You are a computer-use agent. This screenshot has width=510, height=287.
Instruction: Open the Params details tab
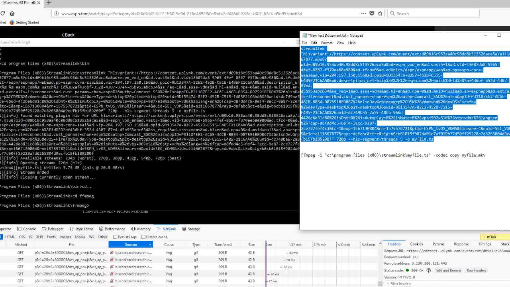(438, 244)
